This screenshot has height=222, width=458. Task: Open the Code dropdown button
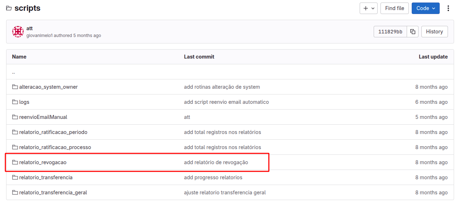point(425,8)
